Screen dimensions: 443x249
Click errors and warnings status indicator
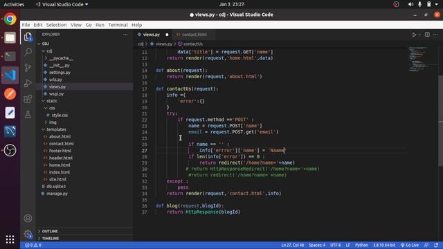coord(33,245)
